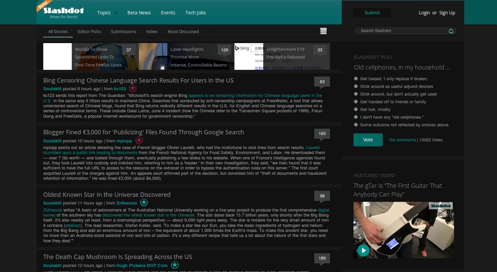Image resolution: width=497 pixels, height=272 pixels.
Task: Click the Bing logo in the story carousel
Action: (x=242, y=48)
